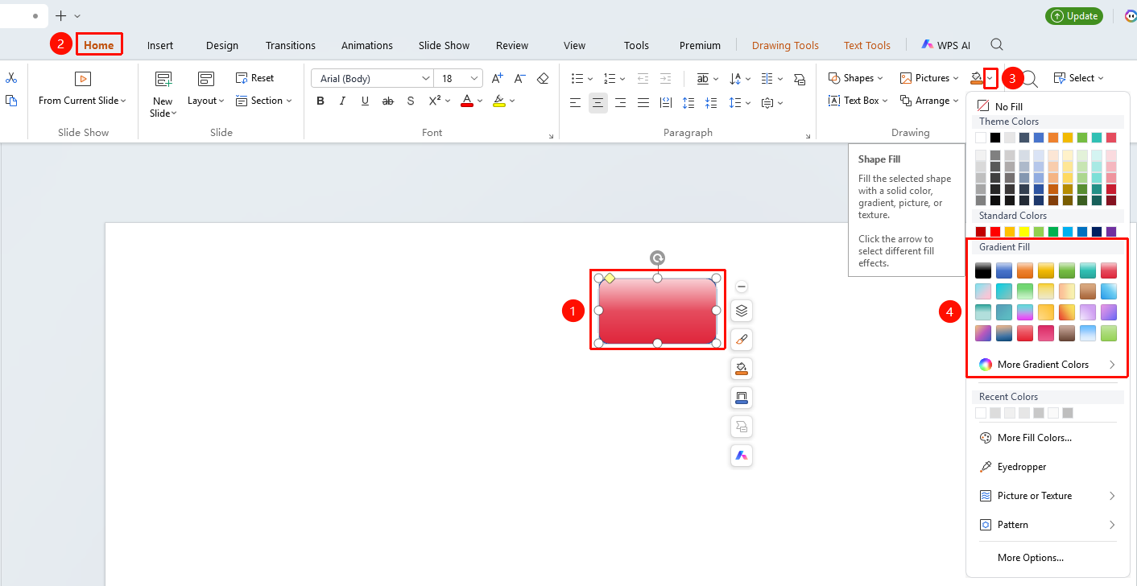
Task: Click the Update button
Action: tap(1074, 16)
